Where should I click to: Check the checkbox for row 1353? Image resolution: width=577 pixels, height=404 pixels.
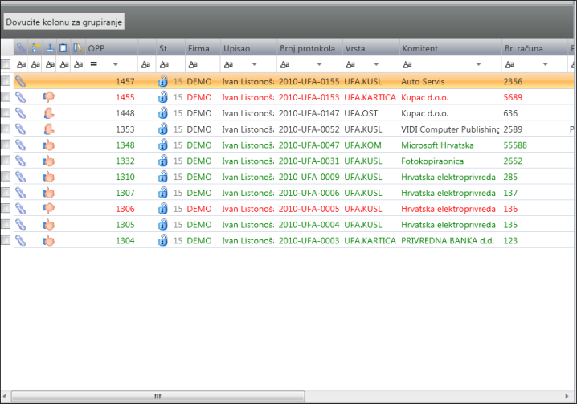pyautogui.click(x=6, y=129)
